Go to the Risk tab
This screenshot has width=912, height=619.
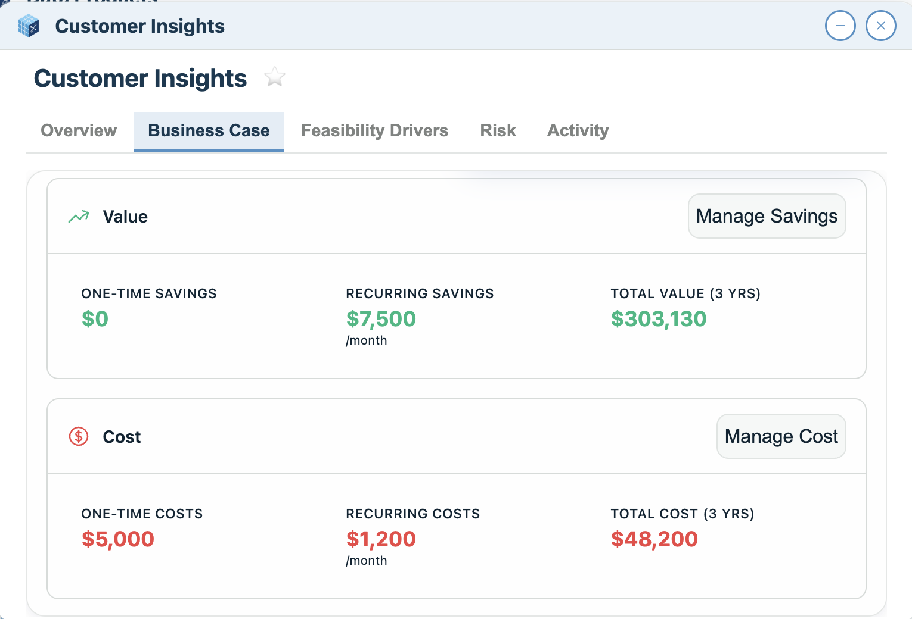pyautogui.click(x=498, y=130)
